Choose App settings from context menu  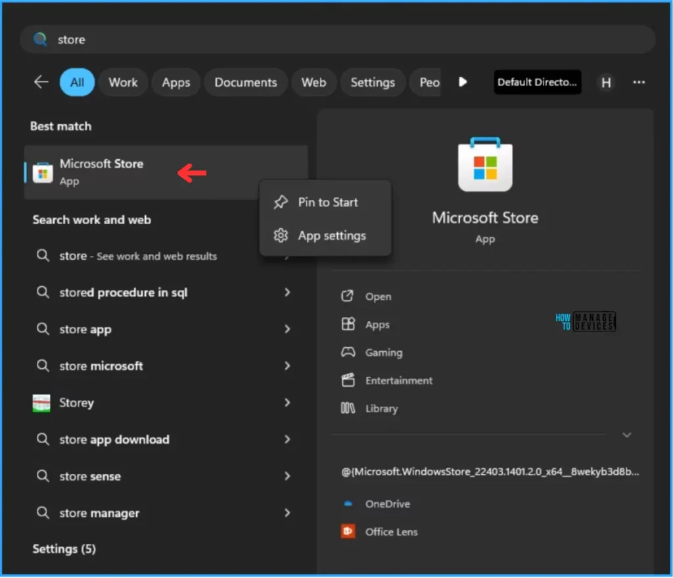click(x=331, y=235)
